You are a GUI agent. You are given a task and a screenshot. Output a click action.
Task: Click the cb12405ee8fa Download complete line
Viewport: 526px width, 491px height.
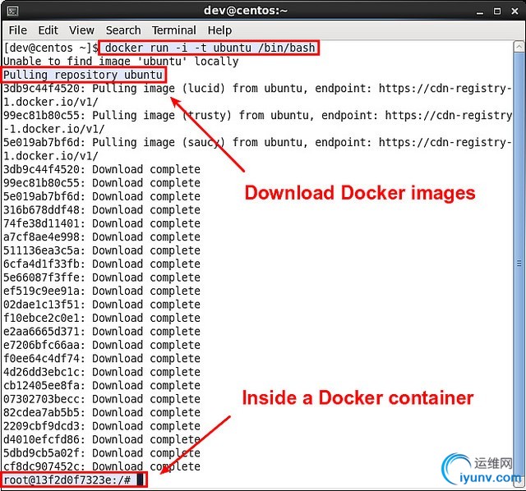[x=102, y=385]
